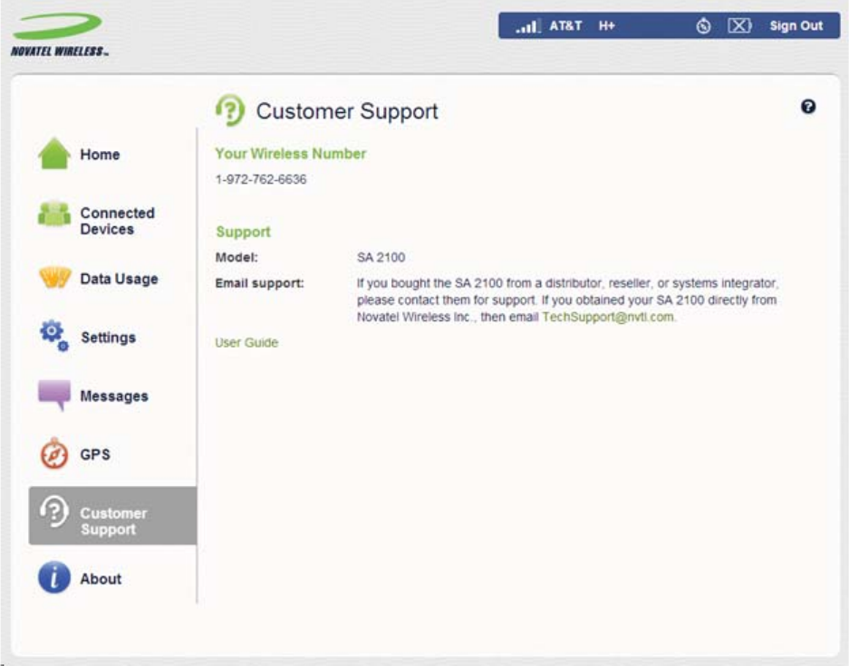Image resolution: width=849 pixels, height=666 pixels.
Task: Click the Email support label
Action: coord(259,283)
